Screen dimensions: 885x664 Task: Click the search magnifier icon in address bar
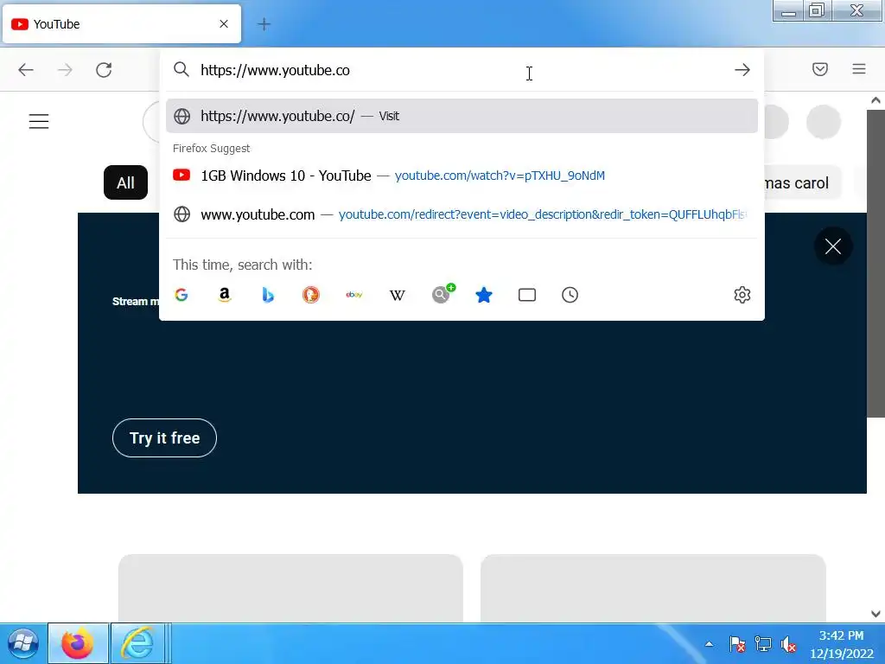pos(181,69)
